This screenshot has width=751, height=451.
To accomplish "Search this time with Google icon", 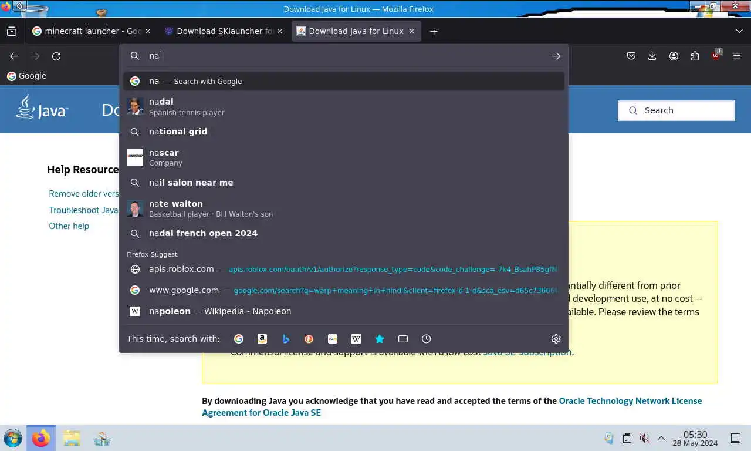I will tap(239, 339).
